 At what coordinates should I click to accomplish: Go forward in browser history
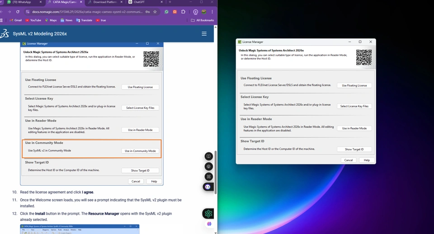coord(9,12)
